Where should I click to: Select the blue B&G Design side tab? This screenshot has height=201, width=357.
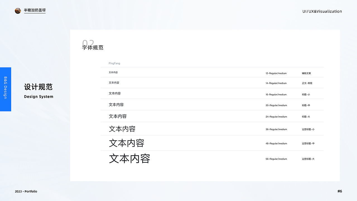6,89
